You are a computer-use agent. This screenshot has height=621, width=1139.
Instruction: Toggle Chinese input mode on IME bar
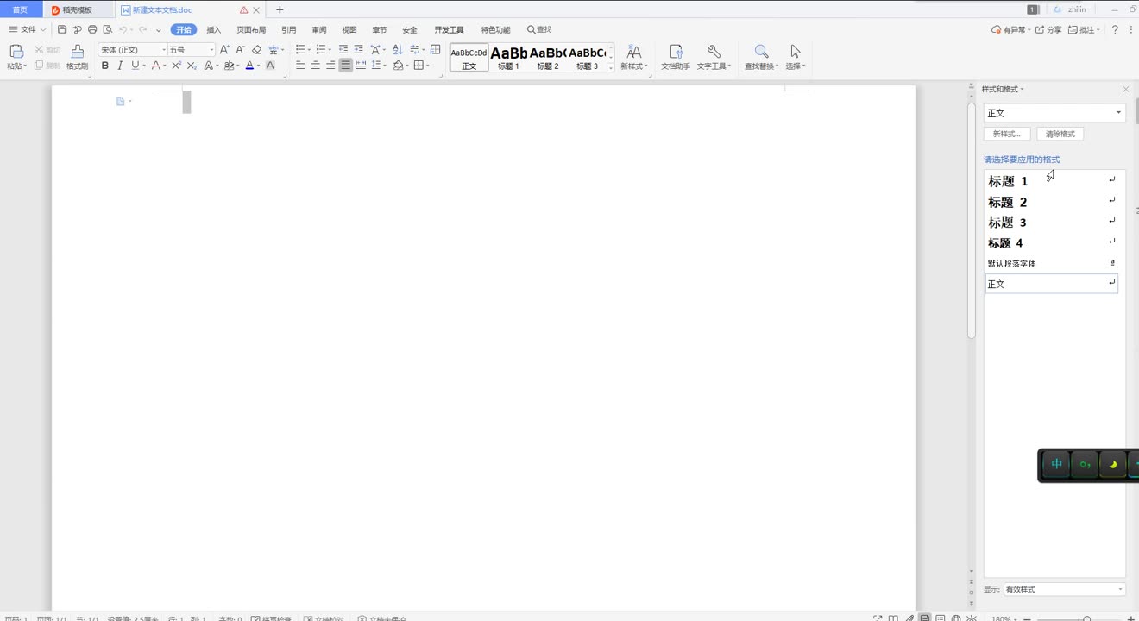pyautogui.click(x=1057, y=464)
